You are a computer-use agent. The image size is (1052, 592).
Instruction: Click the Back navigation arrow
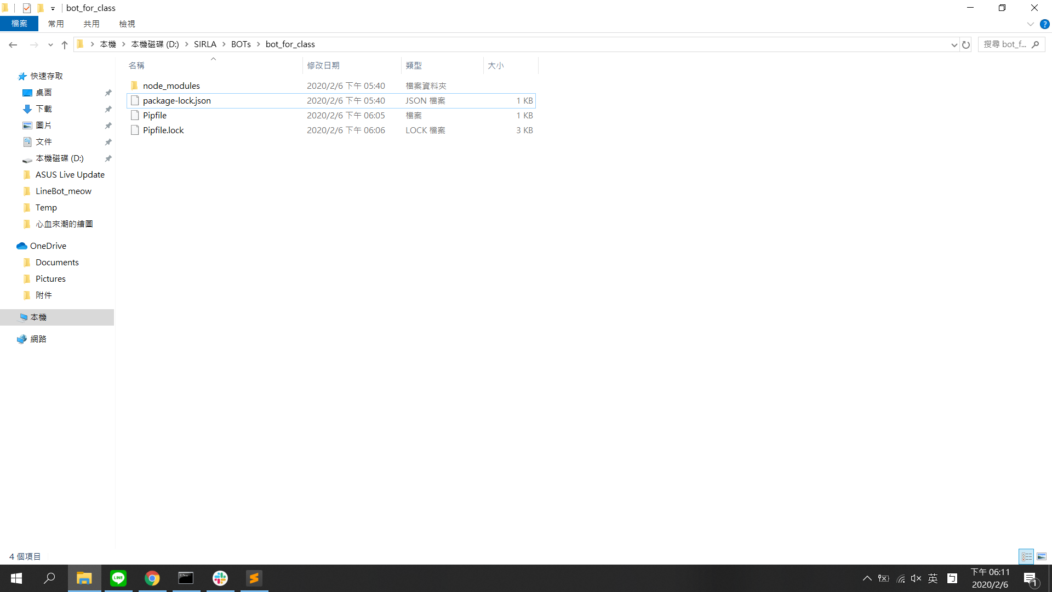coord(13,44)
